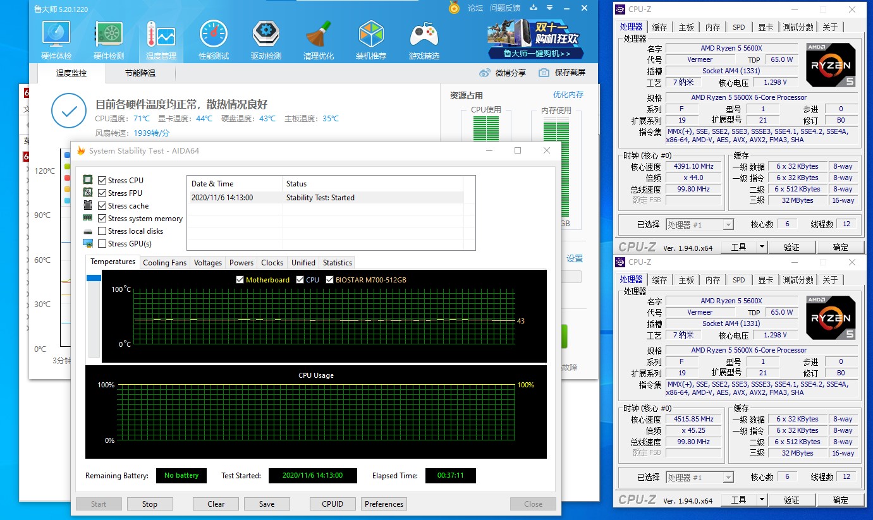
Task: Uncheck Stress system memory checkbox
Action: click(x=102, y=218)
